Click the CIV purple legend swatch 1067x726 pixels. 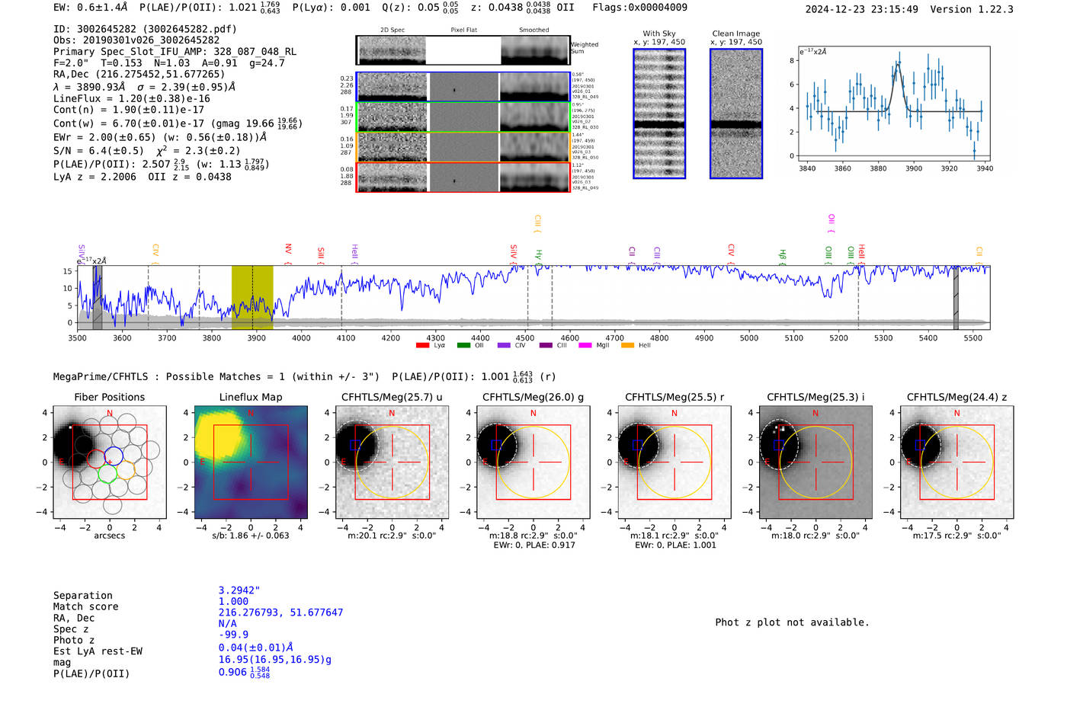pyautogui.click(x=504, y=346)
